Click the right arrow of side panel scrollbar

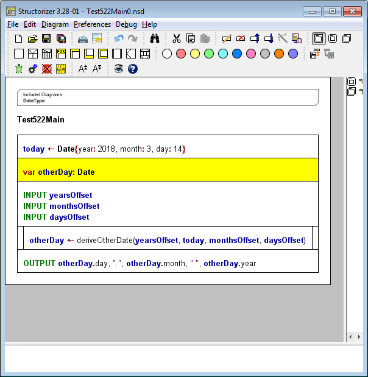point(359,337)
